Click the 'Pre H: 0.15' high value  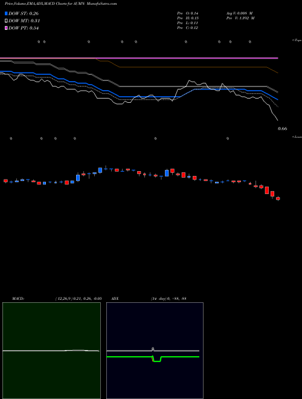pyautogui.click(x=188, y=18)
